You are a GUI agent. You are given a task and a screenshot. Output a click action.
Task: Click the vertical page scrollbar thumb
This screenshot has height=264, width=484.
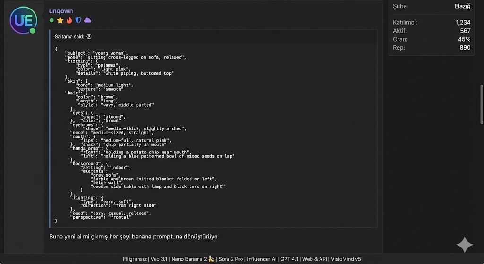(x=482, y=104)
